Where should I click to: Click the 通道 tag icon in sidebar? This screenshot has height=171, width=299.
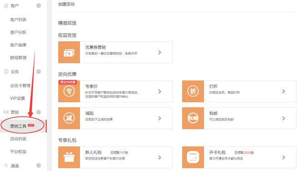click(x=6, y=166)
